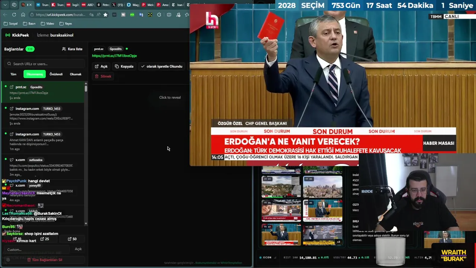Click the equalizer extension icon in toolbar
The width and height of the screenshot is (476, 268).
click(114, 15)
